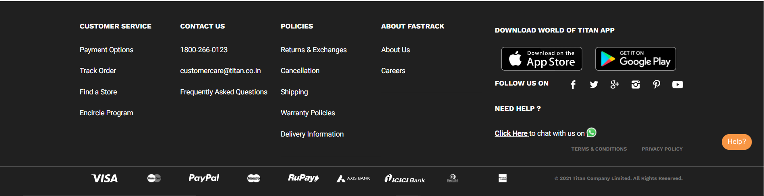Open the Facebook page icon
The image size is (764, 196).
tap(573, 84)
